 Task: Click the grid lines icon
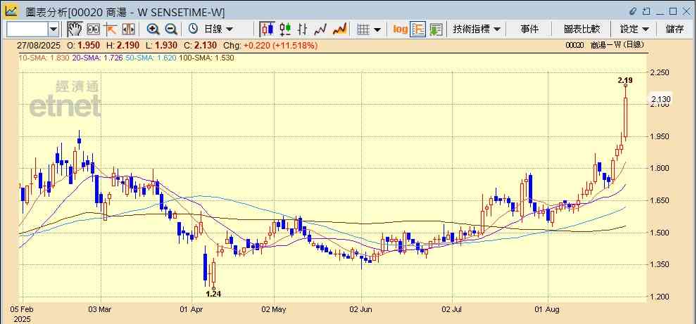tap(363, 30)
